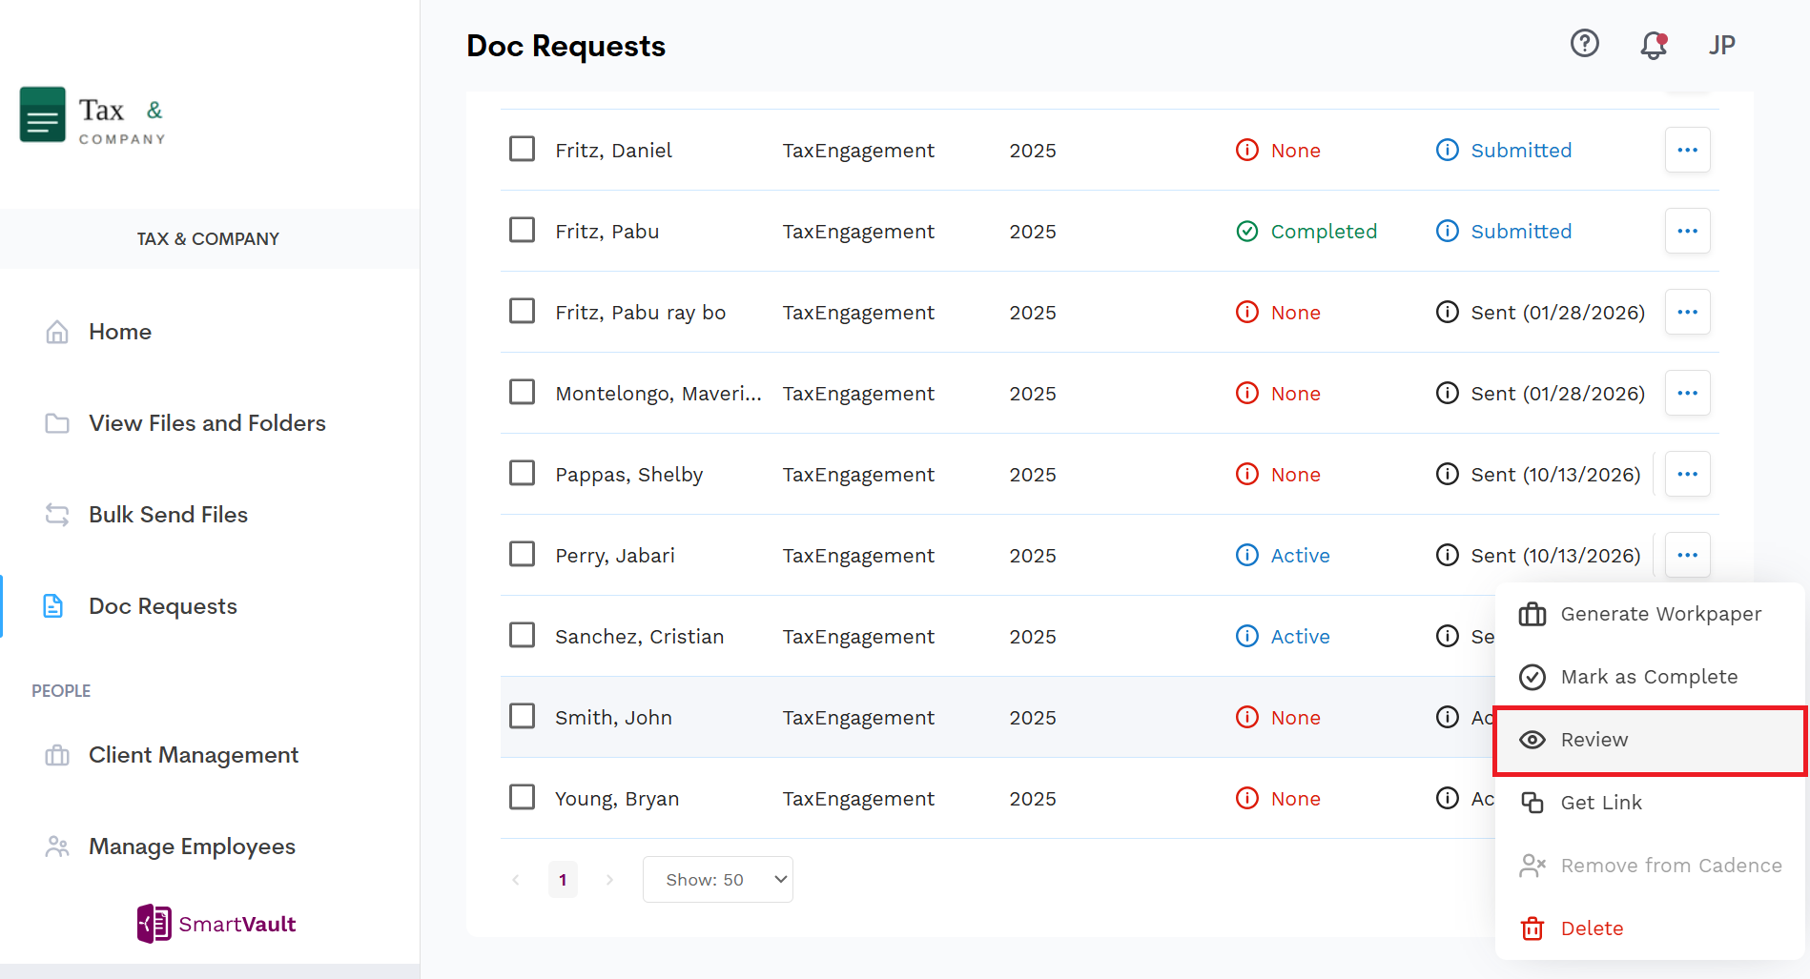Click Delete in the context menu

pos(1650,928)
